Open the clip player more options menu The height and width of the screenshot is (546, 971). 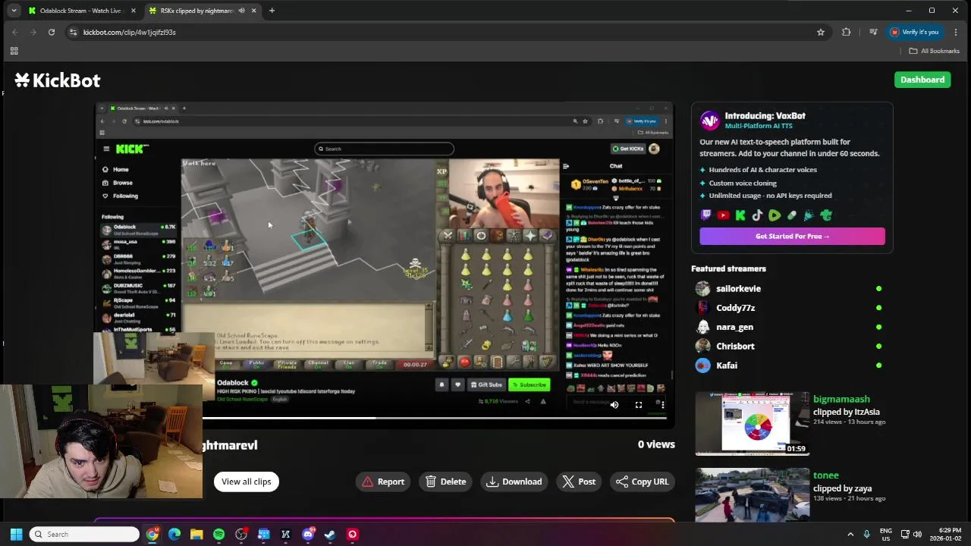pos(661,405)
